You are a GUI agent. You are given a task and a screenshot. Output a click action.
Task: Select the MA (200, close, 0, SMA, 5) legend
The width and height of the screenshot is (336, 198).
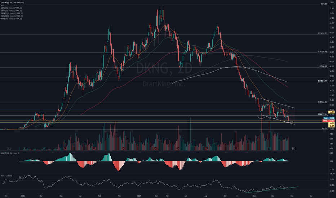click(12, 19)
